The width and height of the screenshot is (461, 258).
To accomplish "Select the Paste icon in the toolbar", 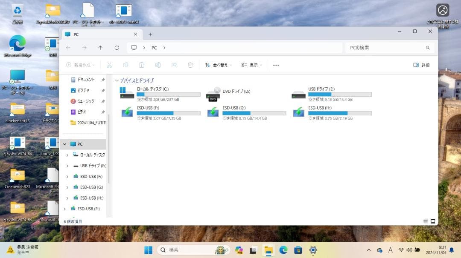I will point(142,65).
